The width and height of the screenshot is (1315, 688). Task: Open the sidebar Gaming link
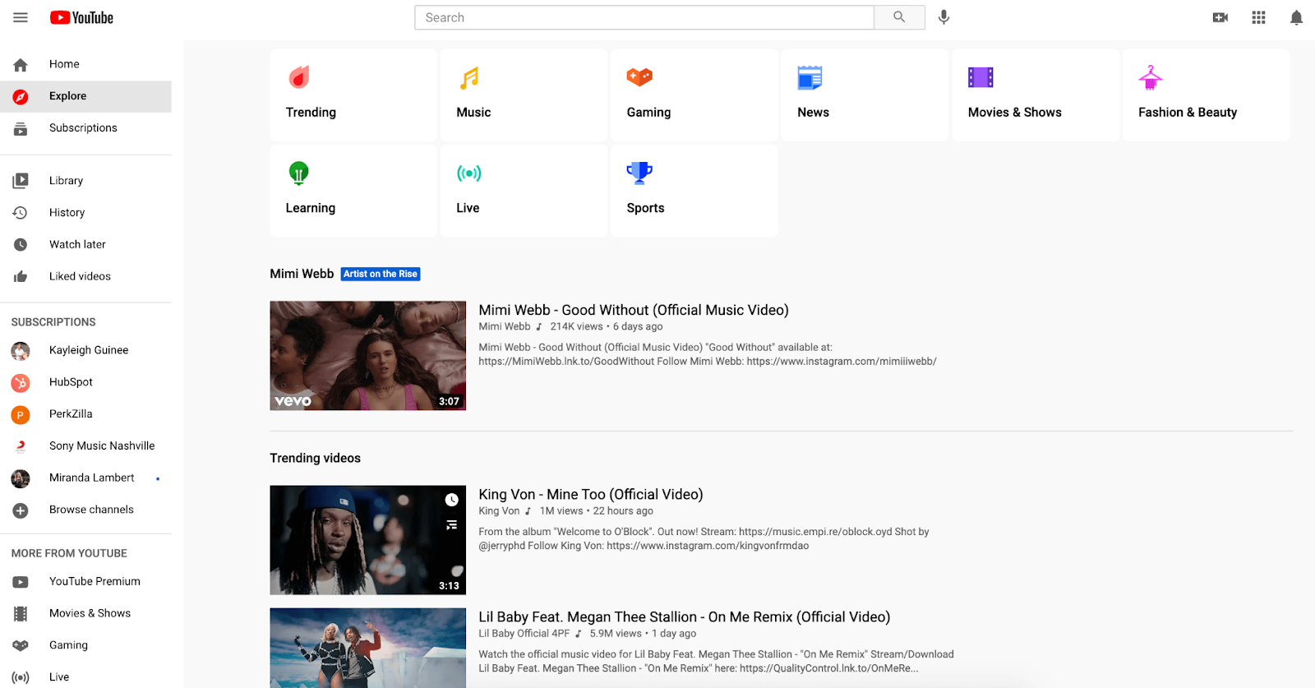(x=85, y=646)
